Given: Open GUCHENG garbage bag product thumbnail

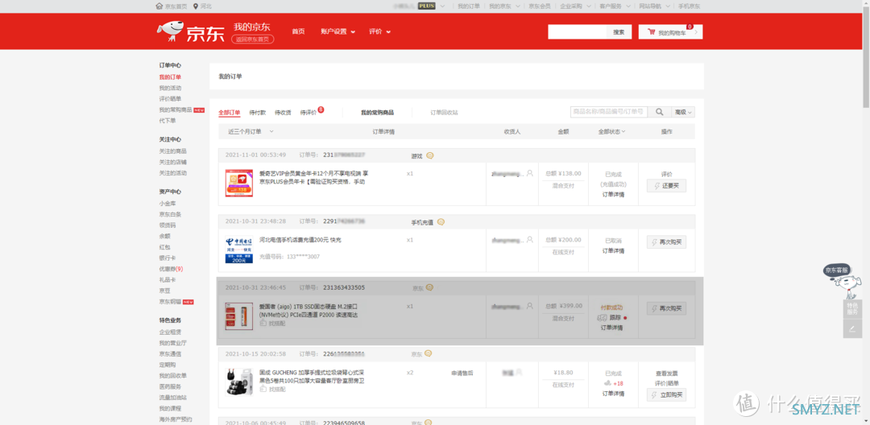Looking at the screenshot, I should click(239, 382).
